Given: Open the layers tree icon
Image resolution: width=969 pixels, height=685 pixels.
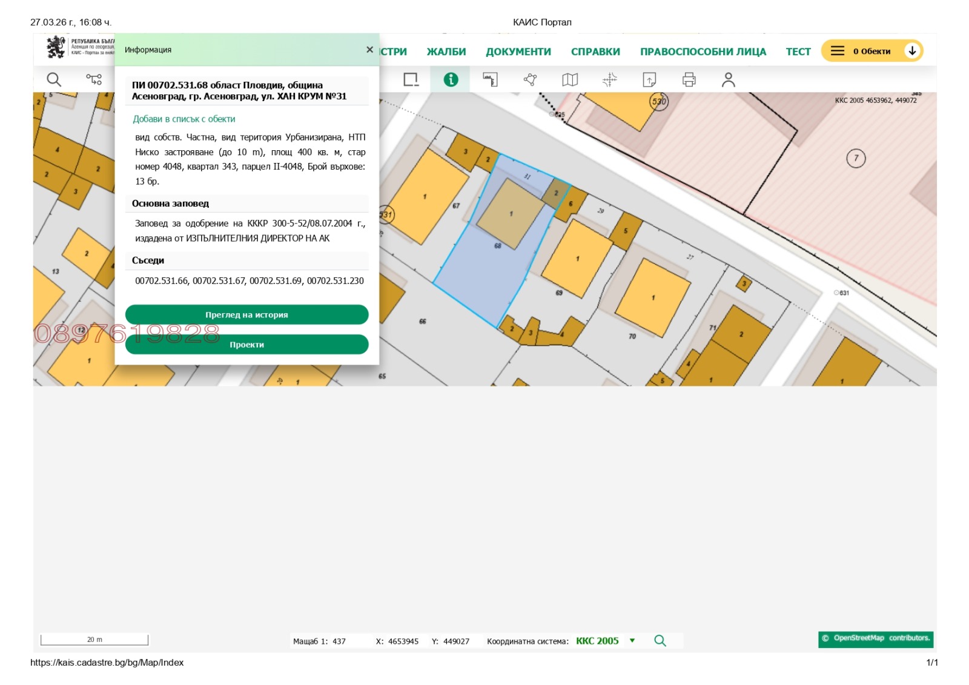Looking at the screenshot, I should [94, 79].
